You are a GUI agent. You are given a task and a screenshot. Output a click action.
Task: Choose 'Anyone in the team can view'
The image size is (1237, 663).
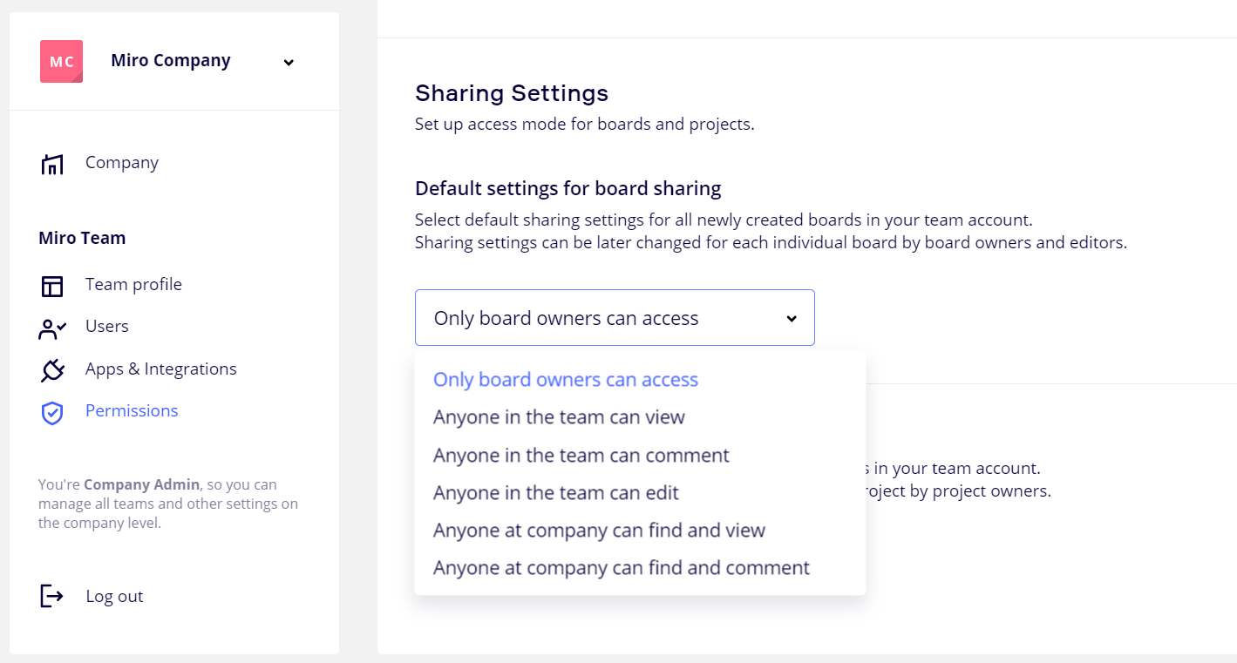coord(559,417)
